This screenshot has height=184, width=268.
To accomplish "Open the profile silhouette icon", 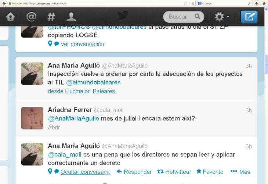I will (x=71, y=17).
